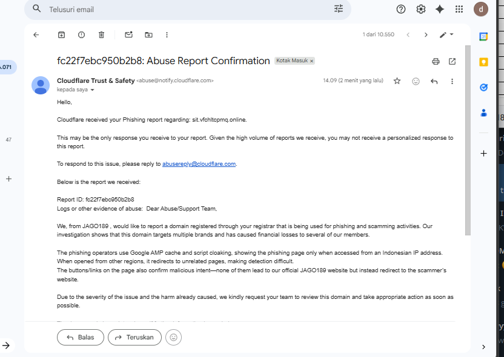This screenshot has width=504, height=357.
Task: Archive this email
Action: point(61,34)
